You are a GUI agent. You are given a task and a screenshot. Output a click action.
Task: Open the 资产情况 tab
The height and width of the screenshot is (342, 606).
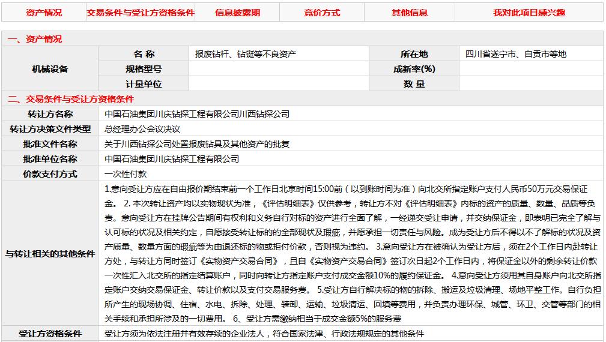43,13
